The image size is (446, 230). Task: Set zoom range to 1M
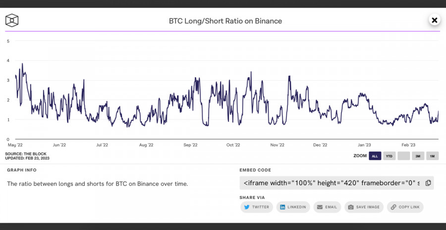click(x=432, y=156)
